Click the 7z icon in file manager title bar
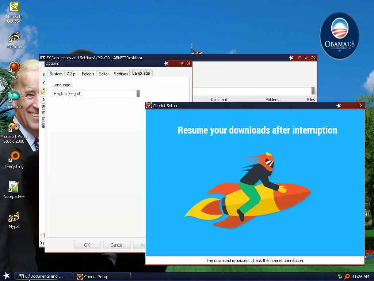Image resolution: width=374 pixels, height=281 pixels. 43,57
